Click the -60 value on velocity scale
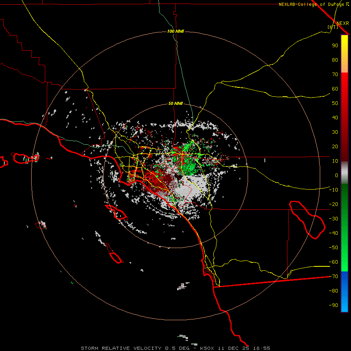Screen dimensions: 351x351 [333, 262]
